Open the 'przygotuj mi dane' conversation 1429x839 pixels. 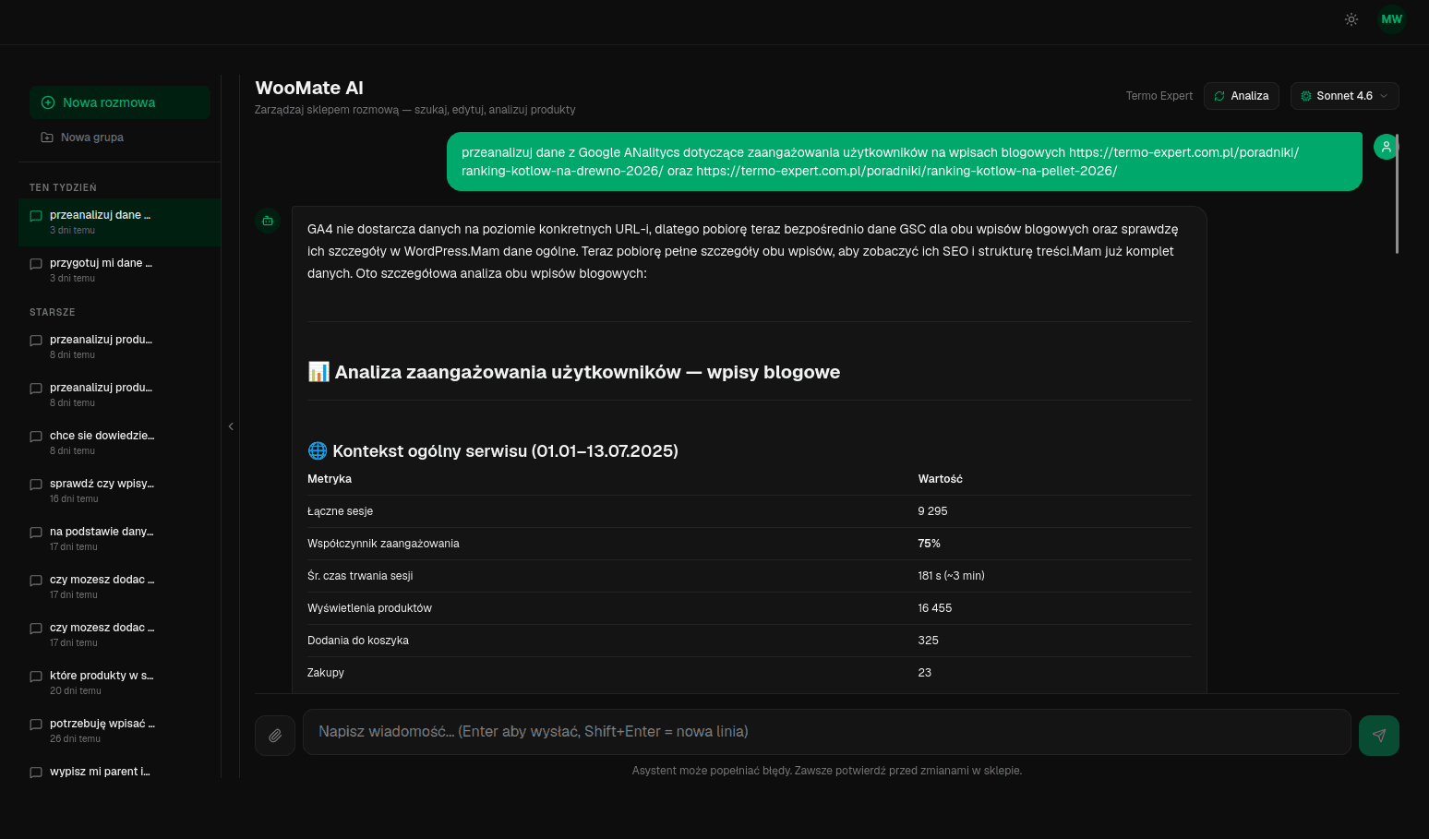tap(120, 270)
